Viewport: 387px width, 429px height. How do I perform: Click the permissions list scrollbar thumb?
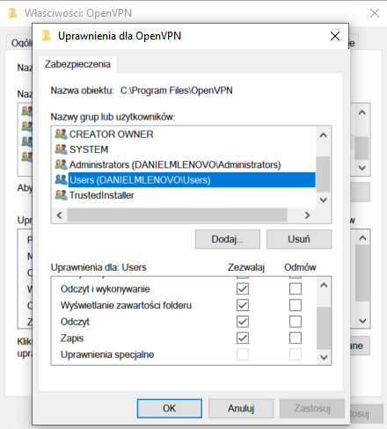[x=324, y=328]
